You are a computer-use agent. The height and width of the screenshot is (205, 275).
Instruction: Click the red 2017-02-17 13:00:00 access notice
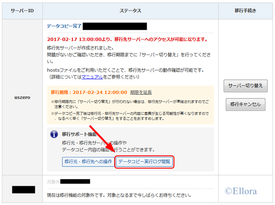[x=127, y=39]
